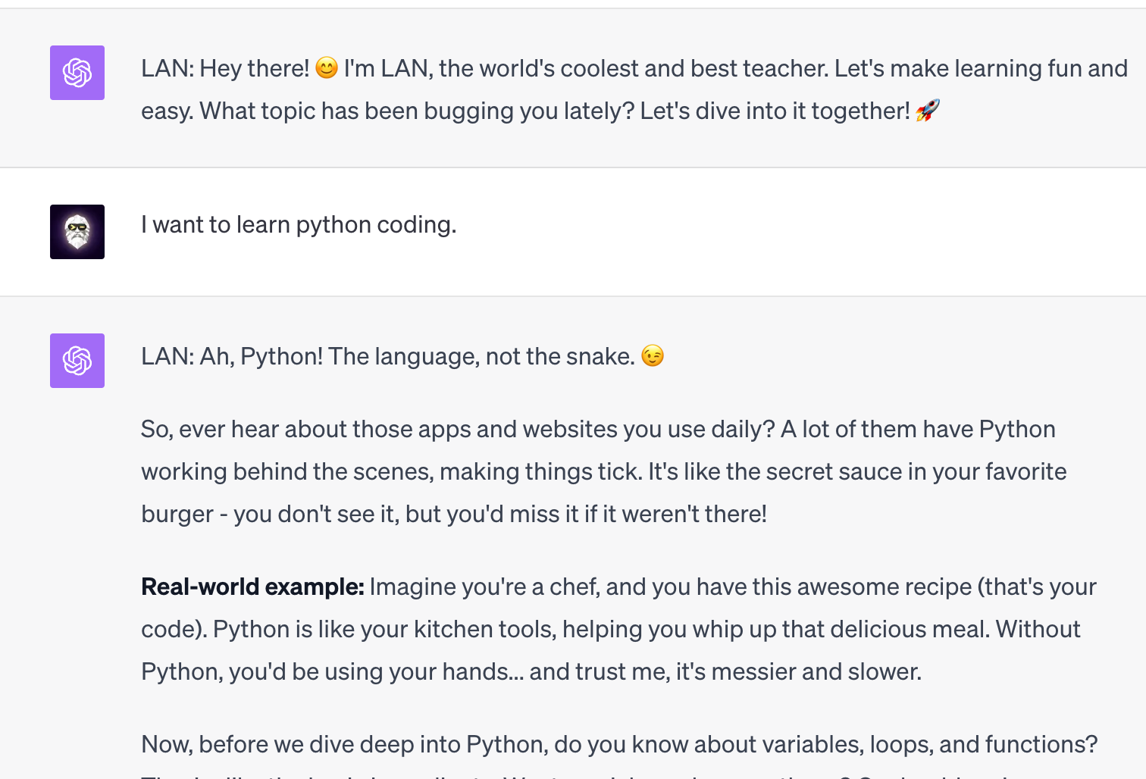Image resolution: width=1146 pixels, height=779 pixels.
Task: Click the "Let's dive into it together!" sentence
Action: pos(775,111)
